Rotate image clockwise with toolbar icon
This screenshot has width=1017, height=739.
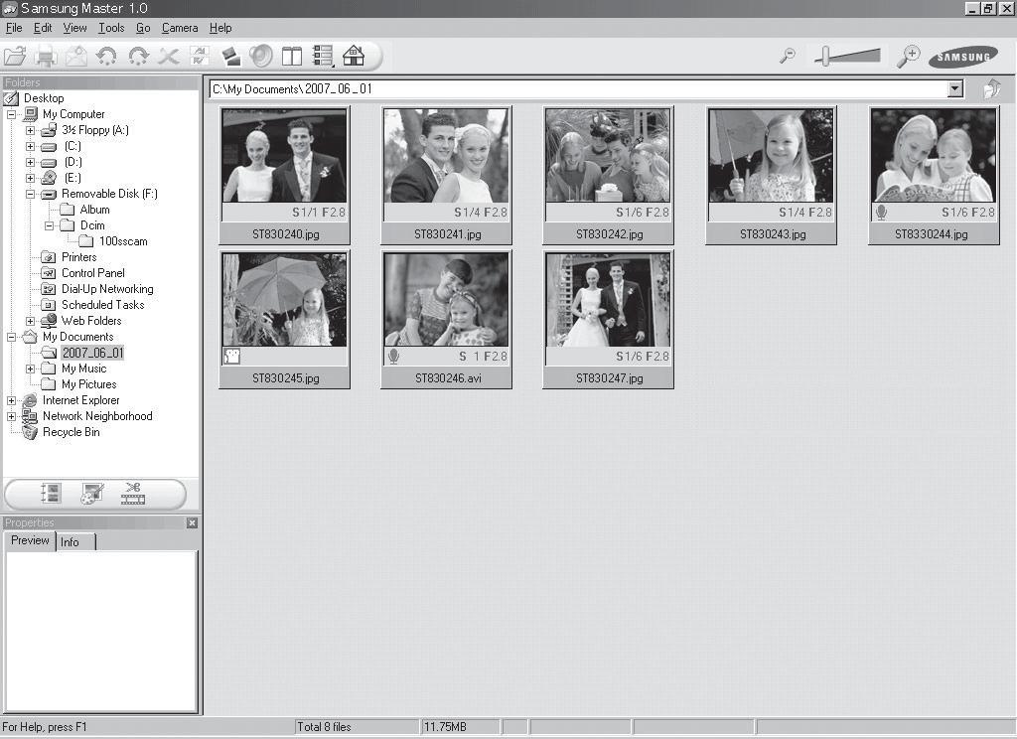click(138, 57)
